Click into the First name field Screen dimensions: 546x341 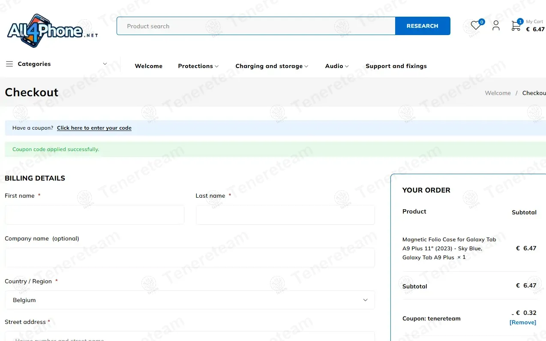[94, 215]
